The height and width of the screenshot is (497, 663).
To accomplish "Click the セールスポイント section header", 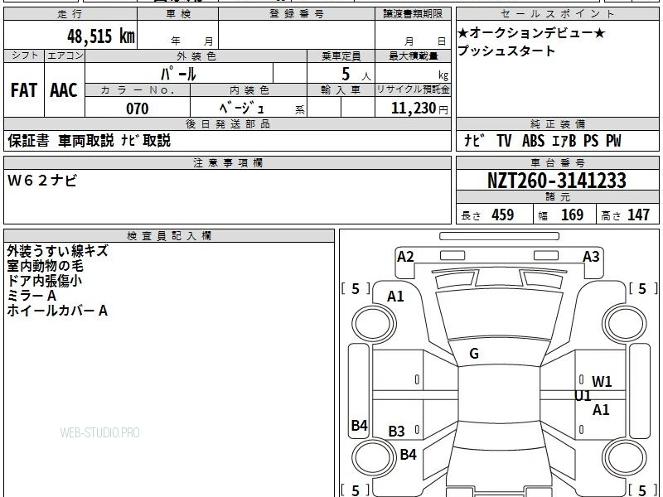I will (557, 14).
